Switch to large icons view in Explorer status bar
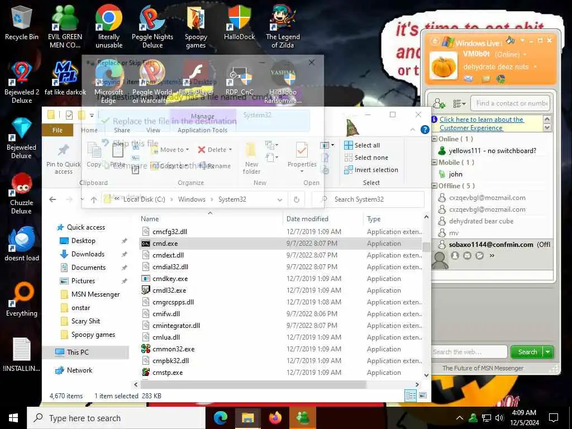Viewport: 572px width, 429px height. [x=423, y=395]
